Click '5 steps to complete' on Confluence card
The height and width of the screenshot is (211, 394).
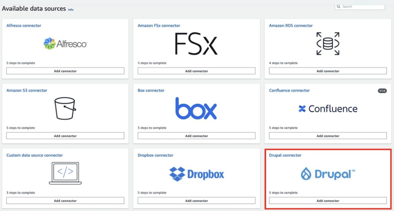tap(283, 128)
